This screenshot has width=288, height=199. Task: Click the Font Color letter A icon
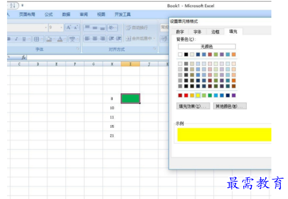[x=60, y=39]
